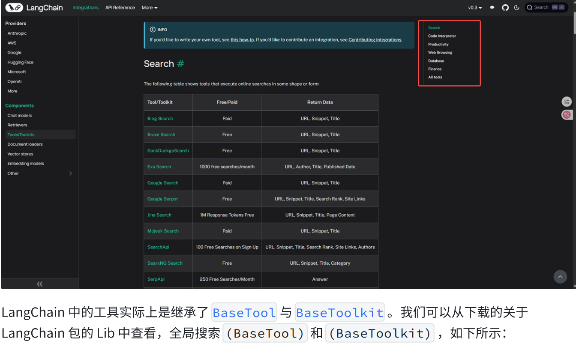Open the API Reference tab
576x347 pixels.
pyautogui.click(x=120, y=8)
